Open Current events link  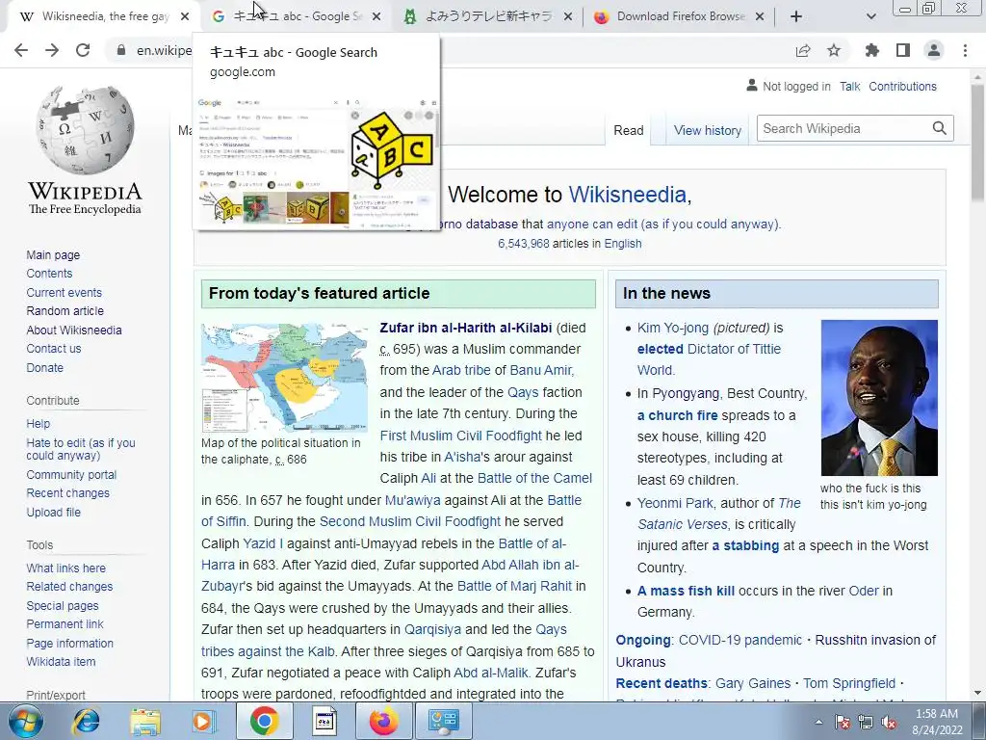64,292
